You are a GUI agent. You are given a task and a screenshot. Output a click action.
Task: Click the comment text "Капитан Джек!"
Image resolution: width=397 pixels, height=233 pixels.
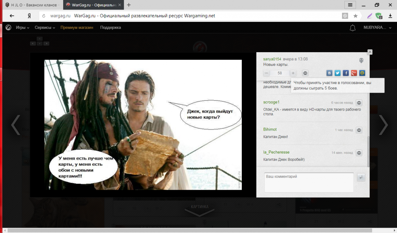(x=276, y=137)
